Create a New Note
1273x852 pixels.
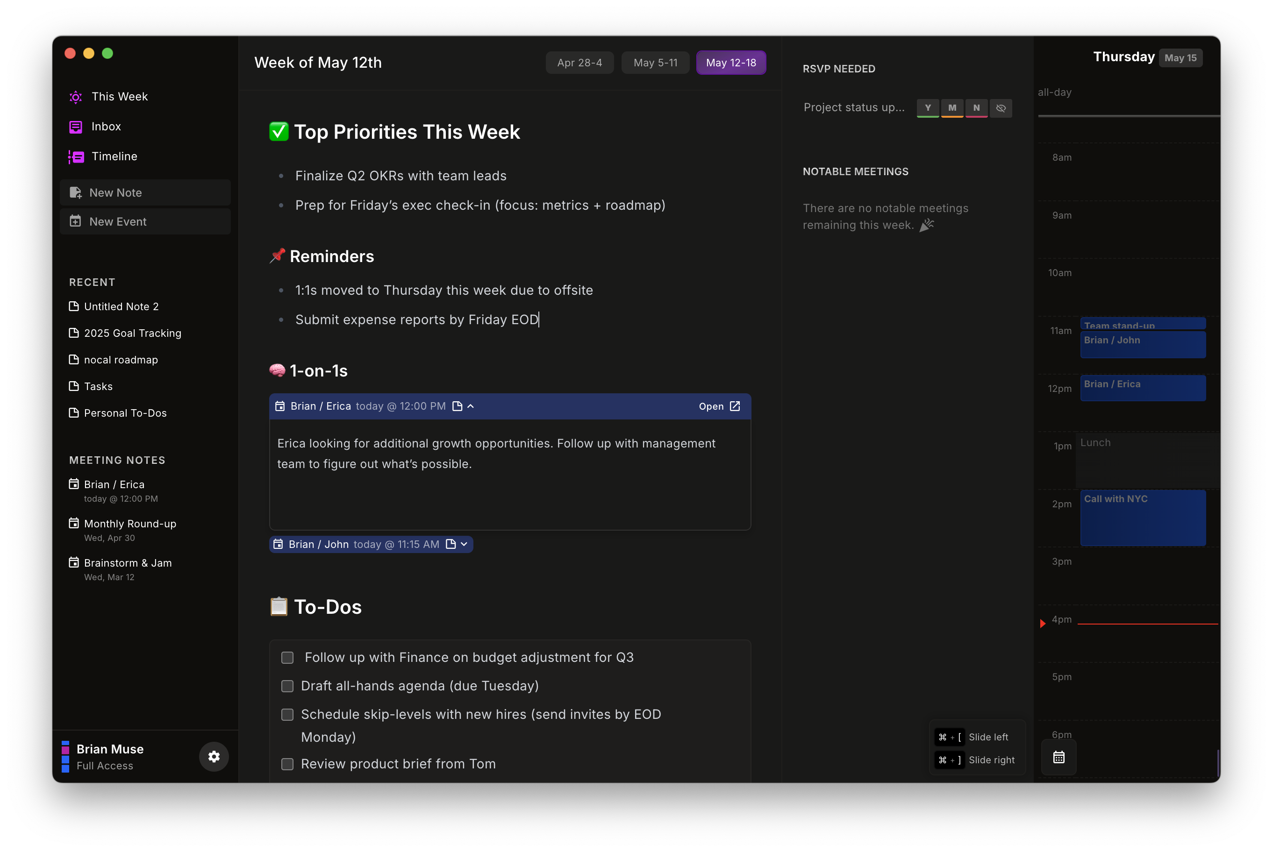coord(145,192)
